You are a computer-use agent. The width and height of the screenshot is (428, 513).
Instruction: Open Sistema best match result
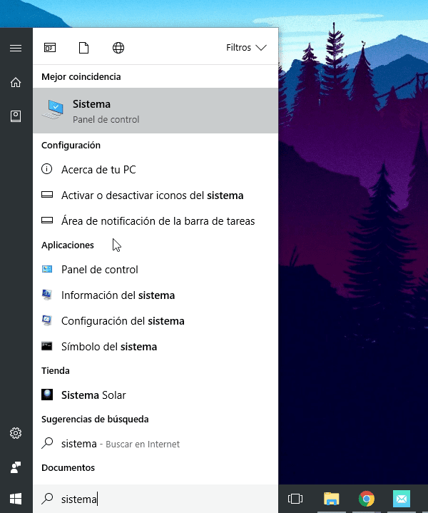tap(156, 111)
